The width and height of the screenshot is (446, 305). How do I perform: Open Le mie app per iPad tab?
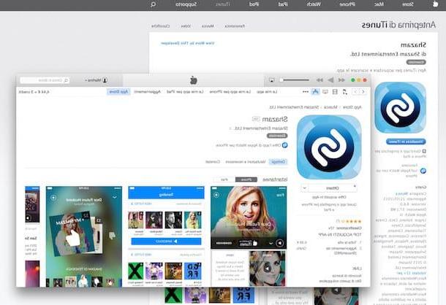tap(185, 92)
